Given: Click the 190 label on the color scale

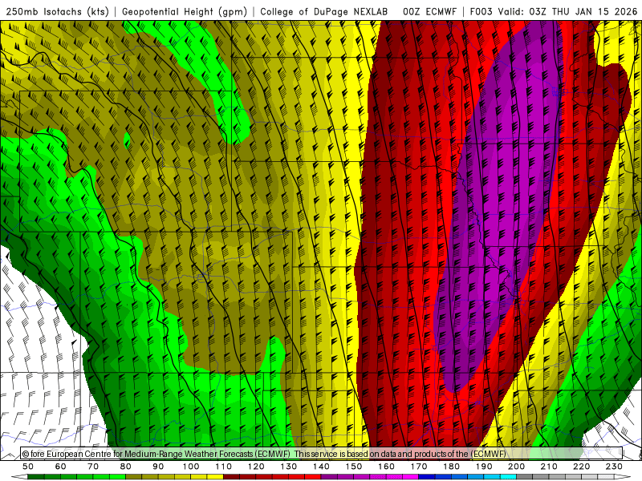Looking at the screenshot, I should coord(484,467).
